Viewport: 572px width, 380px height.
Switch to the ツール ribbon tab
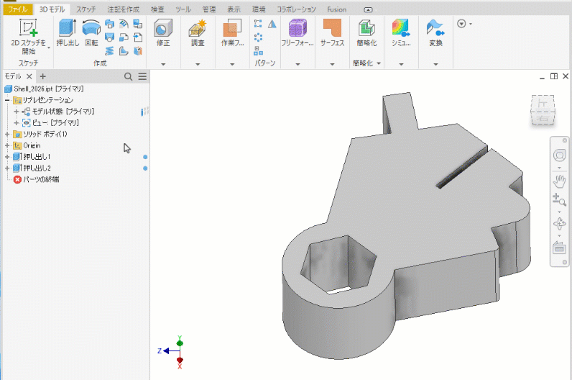pyautogui.click(x=183, y=9)
